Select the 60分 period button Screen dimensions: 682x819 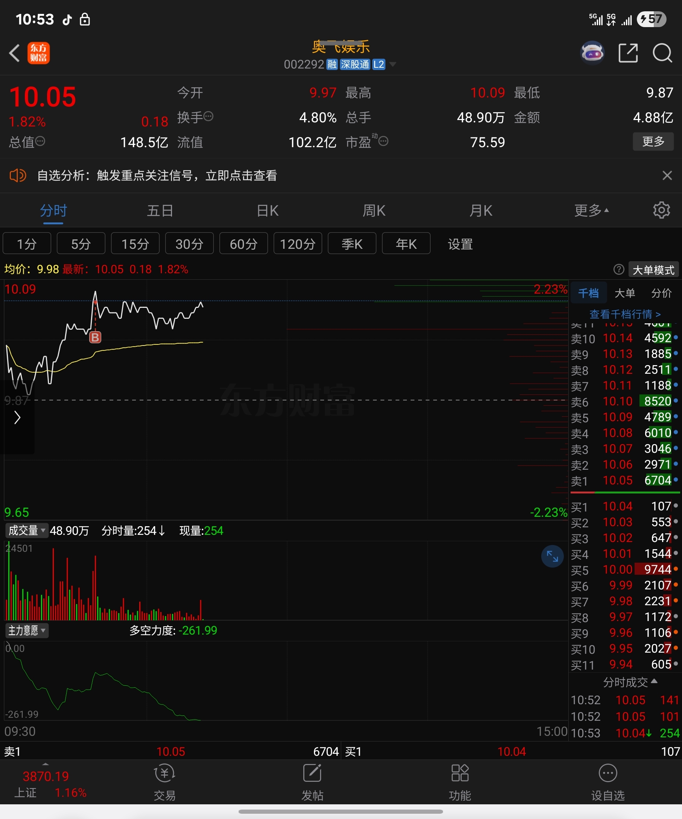coord(244,244)
